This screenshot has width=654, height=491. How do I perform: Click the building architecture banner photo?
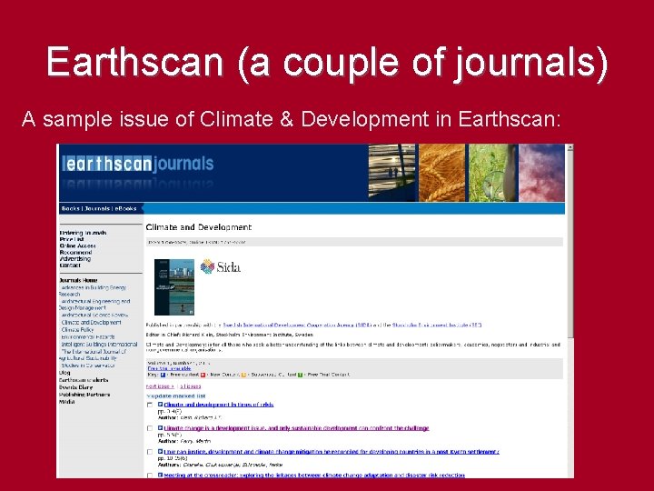(x=392, y=173)
